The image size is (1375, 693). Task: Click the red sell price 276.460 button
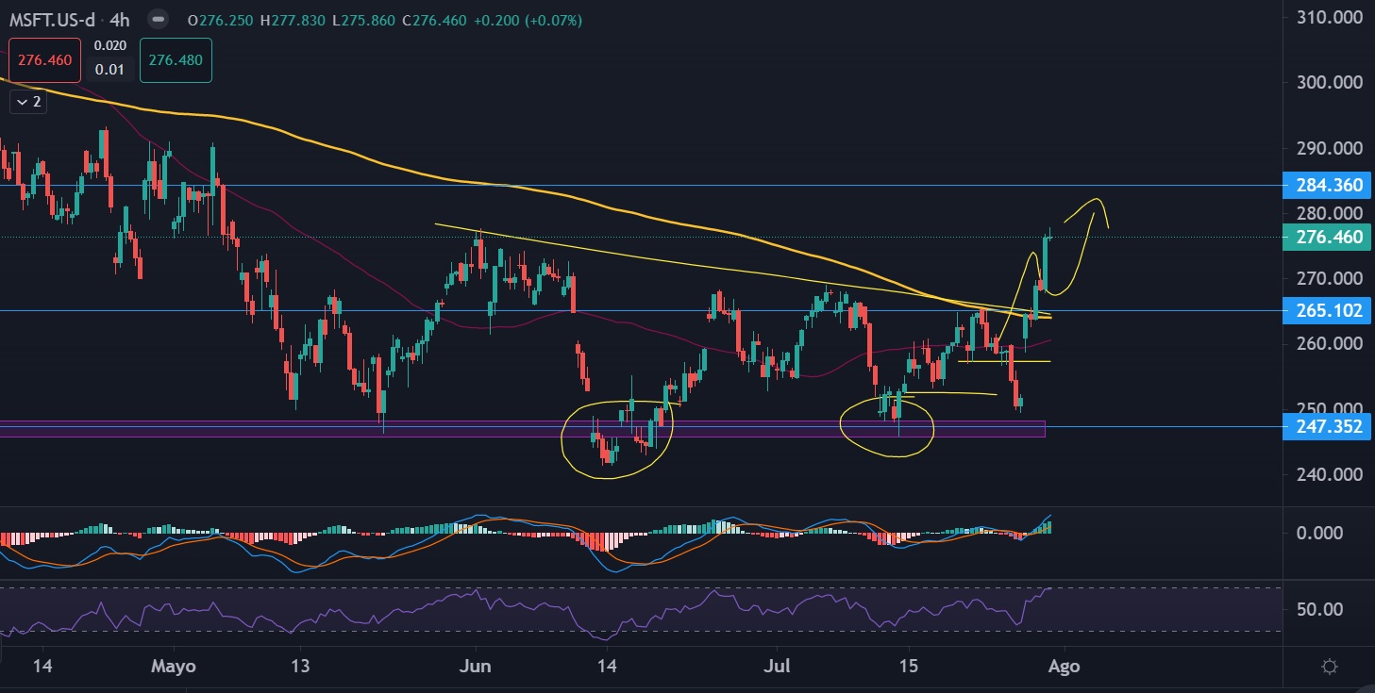pyautogui.click(x=45, y=59)
